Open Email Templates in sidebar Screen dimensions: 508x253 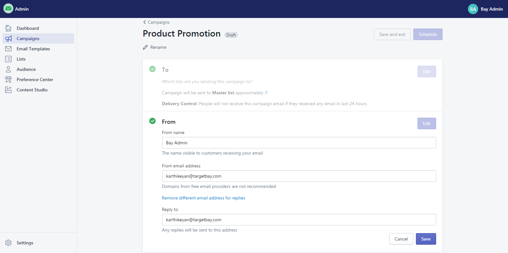coord(38,49)
